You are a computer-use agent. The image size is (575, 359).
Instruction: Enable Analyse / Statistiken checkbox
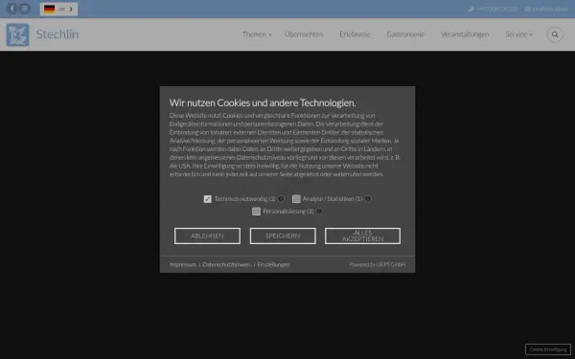click(296, 199)
